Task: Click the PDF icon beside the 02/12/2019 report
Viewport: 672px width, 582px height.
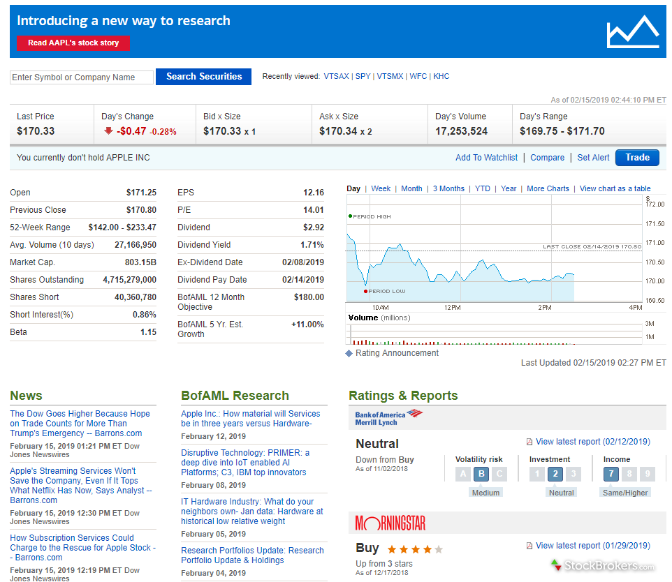Action: [529, 442]
